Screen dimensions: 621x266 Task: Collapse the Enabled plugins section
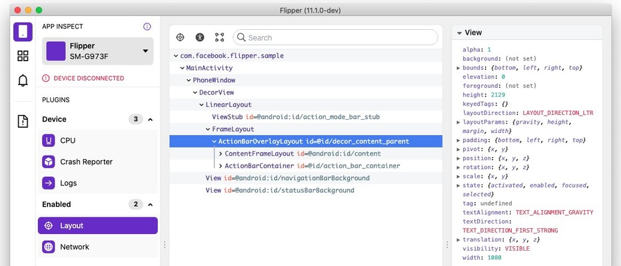pos(150,204)
